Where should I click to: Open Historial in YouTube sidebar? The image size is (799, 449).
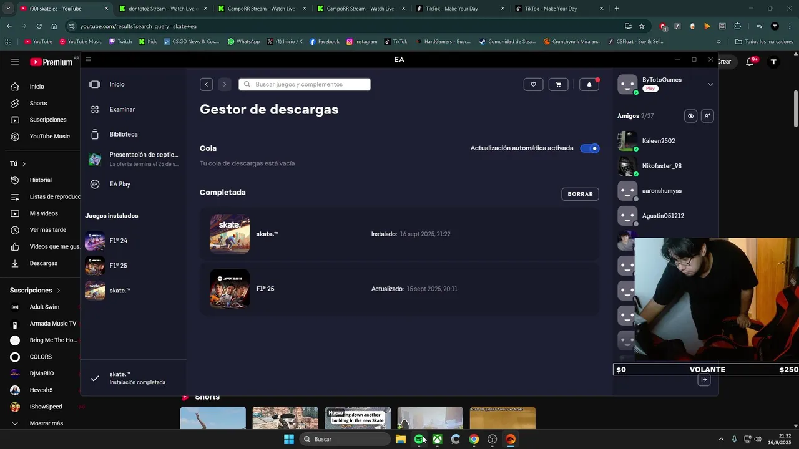click(x=41, y=180)
